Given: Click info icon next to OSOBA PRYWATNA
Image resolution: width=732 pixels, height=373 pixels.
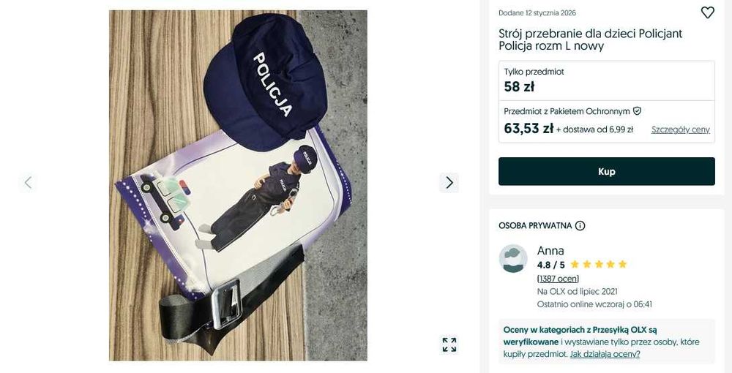Looking at the screenshot, I should click(580, 226).
